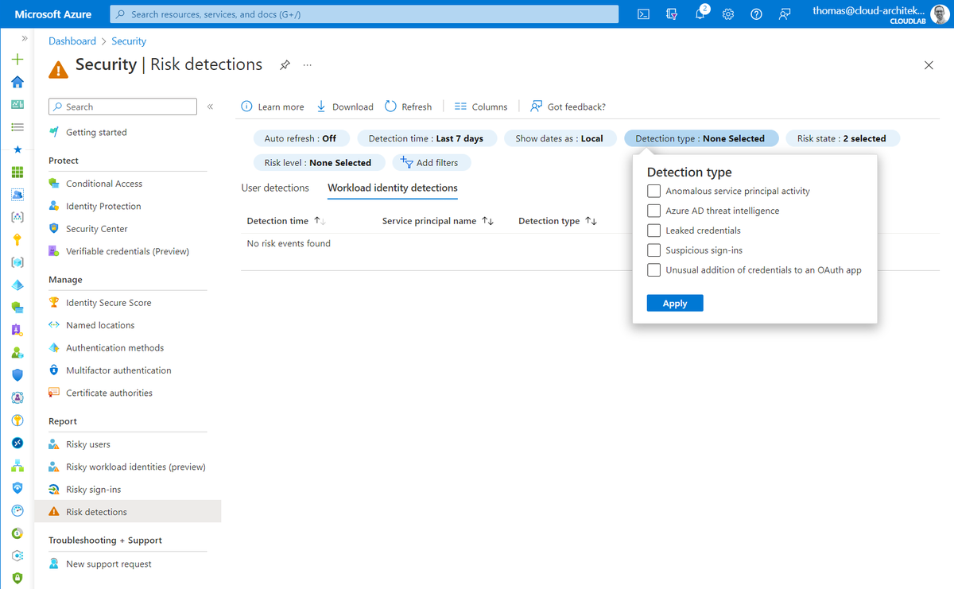This screenshot has height=589, width=954.
Task: Open Show dates as filter pill
Action: [560, 138]
